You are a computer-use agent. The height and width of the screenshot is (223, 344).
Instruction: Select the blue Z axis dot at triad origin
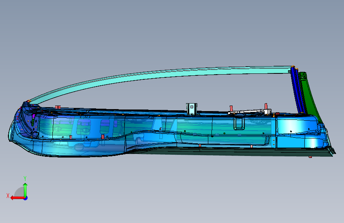point(26,198)
